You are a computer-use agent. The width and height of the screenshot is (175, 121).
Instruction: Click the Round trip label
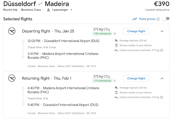[10, 10]
